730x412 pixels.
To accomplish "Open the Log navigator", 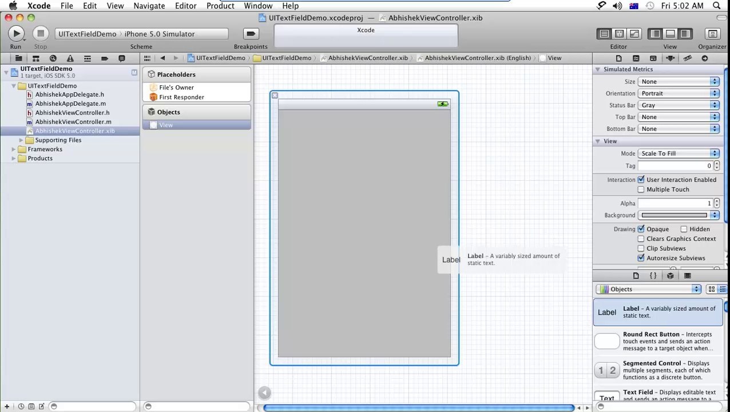I will [x=121, y=58].
